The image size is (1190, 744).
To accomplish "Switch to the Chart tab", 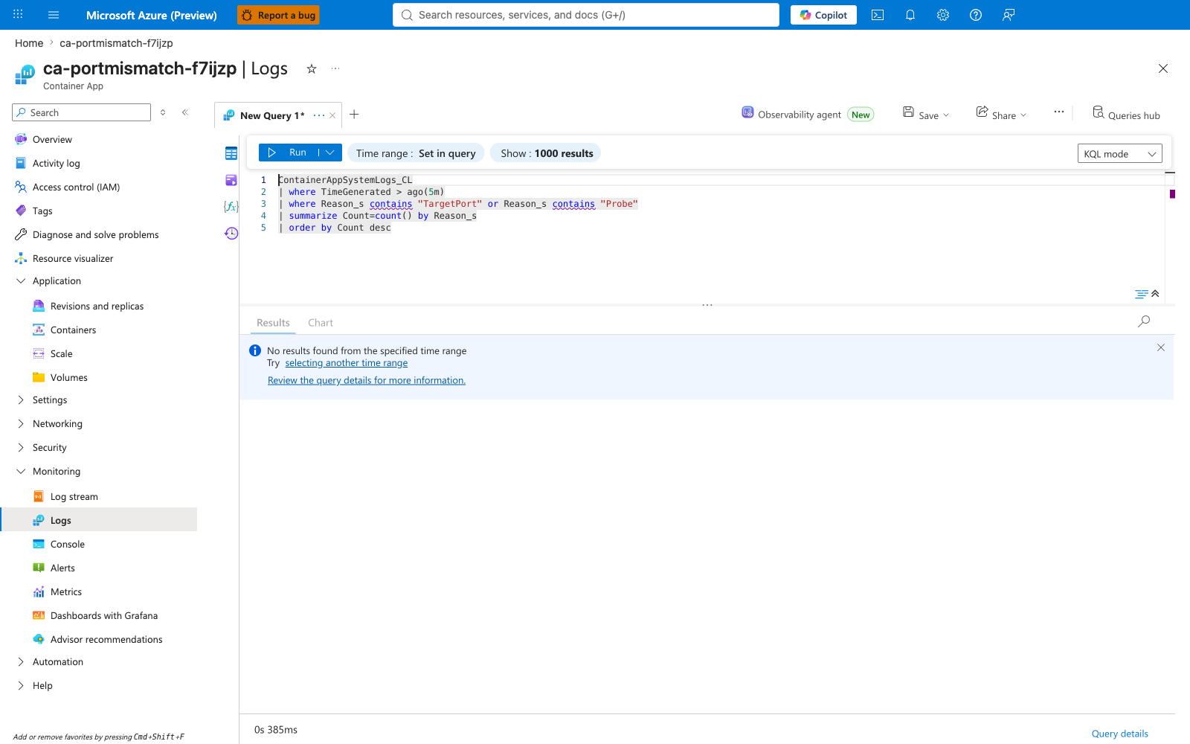I will click(321, 323).
